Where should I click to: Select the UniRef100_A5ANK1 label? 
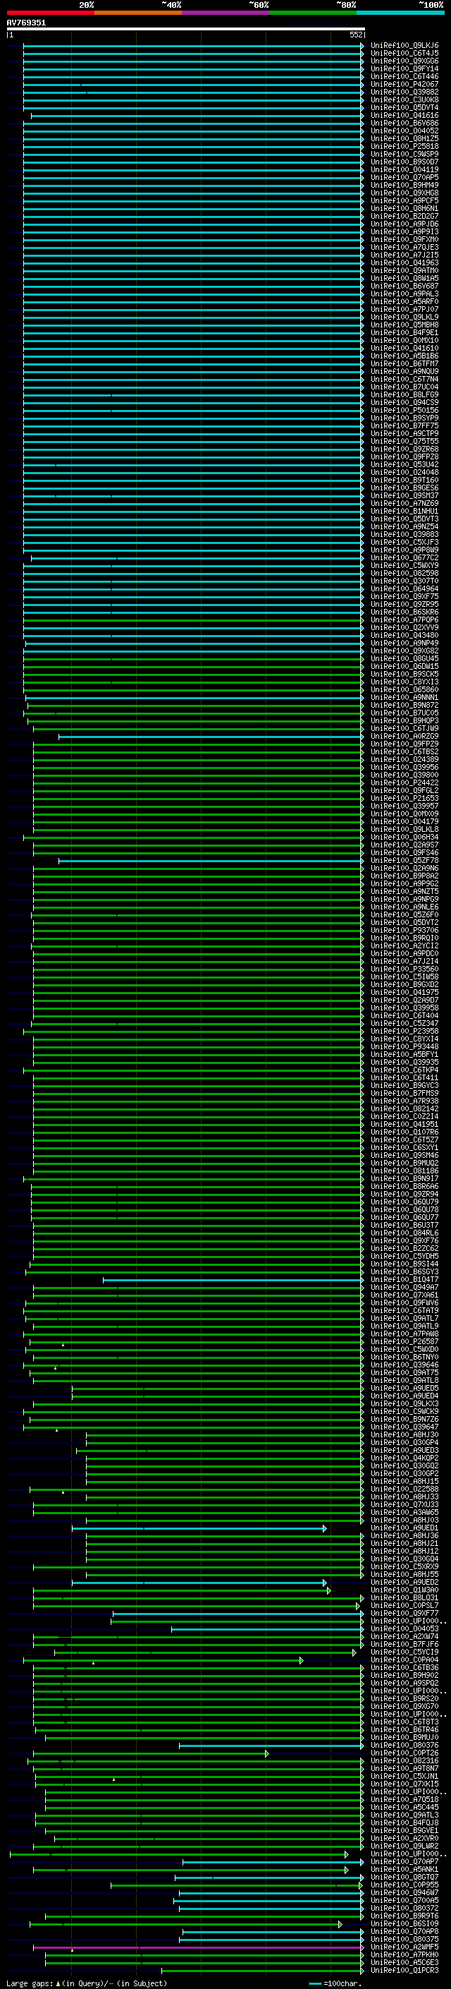404,1869
